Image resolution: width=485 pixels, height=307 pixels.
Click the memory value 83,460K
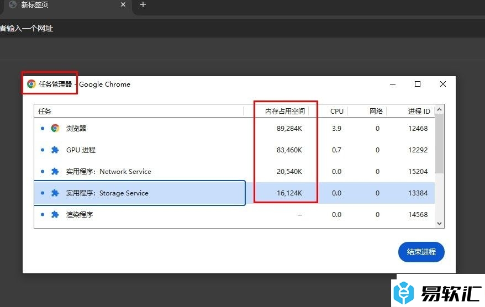289,150
